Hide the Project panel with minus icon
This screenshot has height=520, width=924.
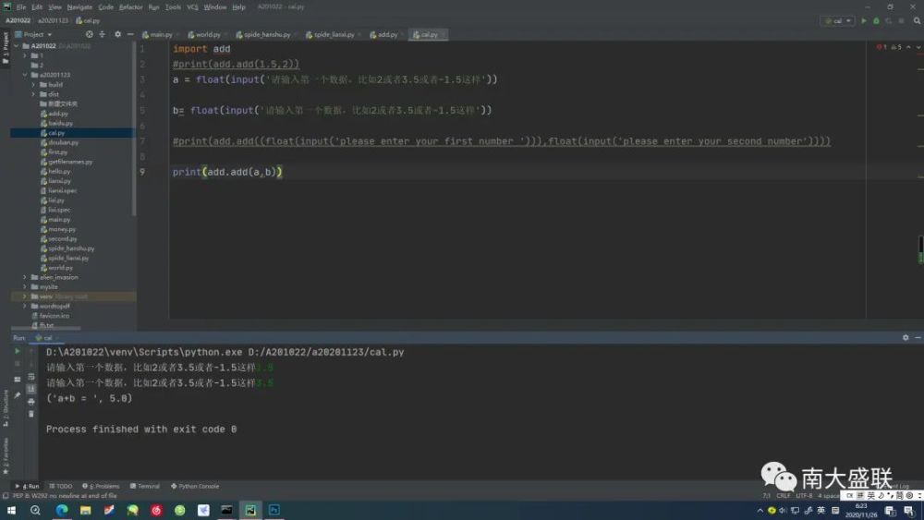pos(130,34)
